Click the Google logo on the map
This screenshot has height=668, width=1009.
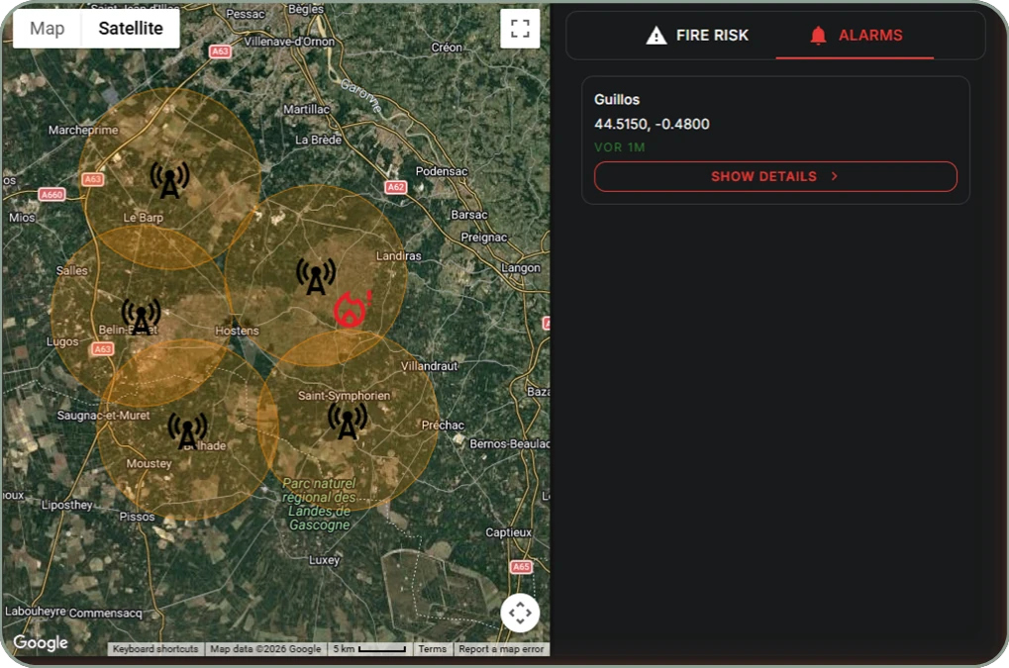tap(41, 642)
